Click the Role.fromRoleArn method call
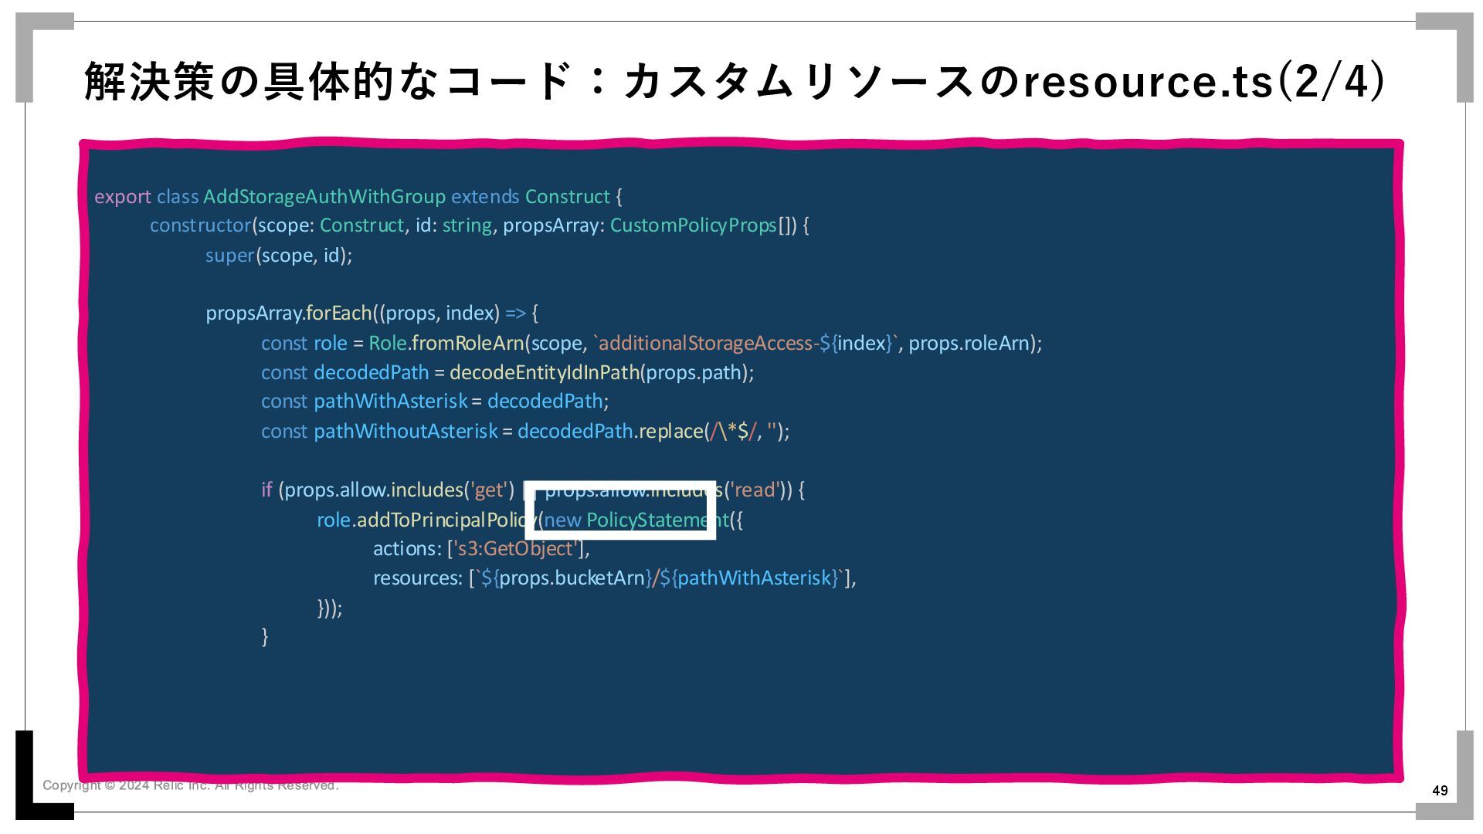 (x=446, y=343)
